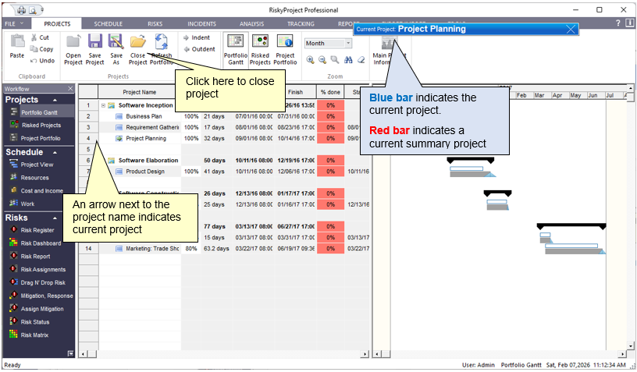Click the Close Project folder icon

pos(137,43)
